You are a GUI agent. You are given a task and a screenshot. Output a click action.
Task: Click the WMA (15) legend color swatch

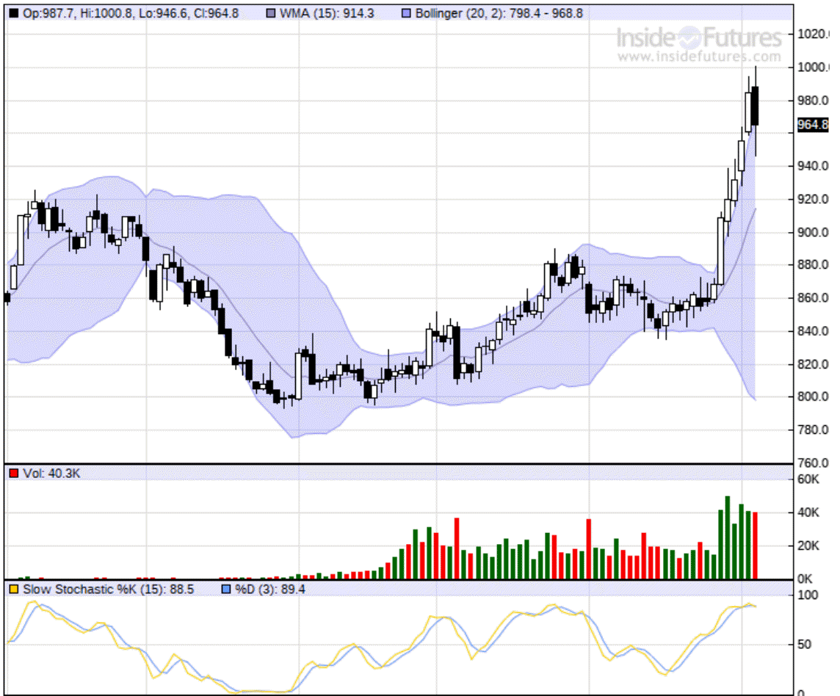pyautogui.click(x=271, y=13)
